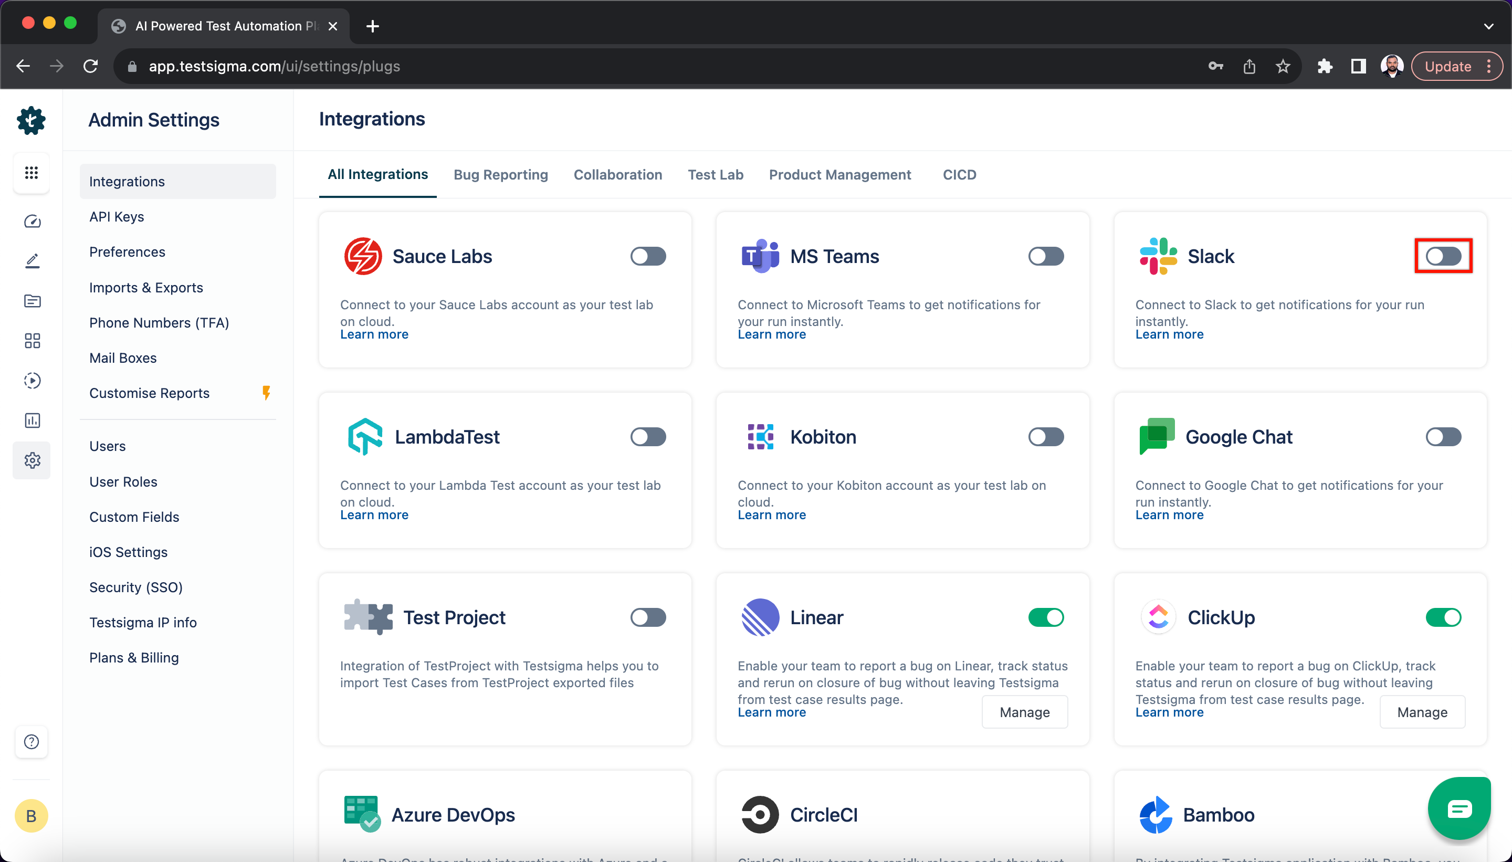Image resolution: width=1512 pixels, height=862 pixels.
Task: Click the Google Chat logo
Action: point(1157,436)
